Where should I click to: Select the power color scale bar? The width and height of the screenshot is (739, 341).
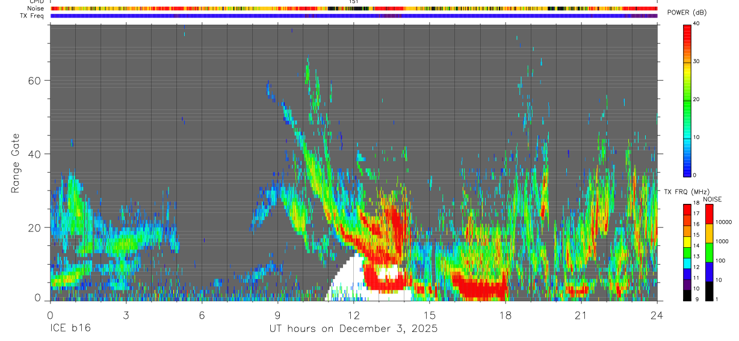click(687, 100)
